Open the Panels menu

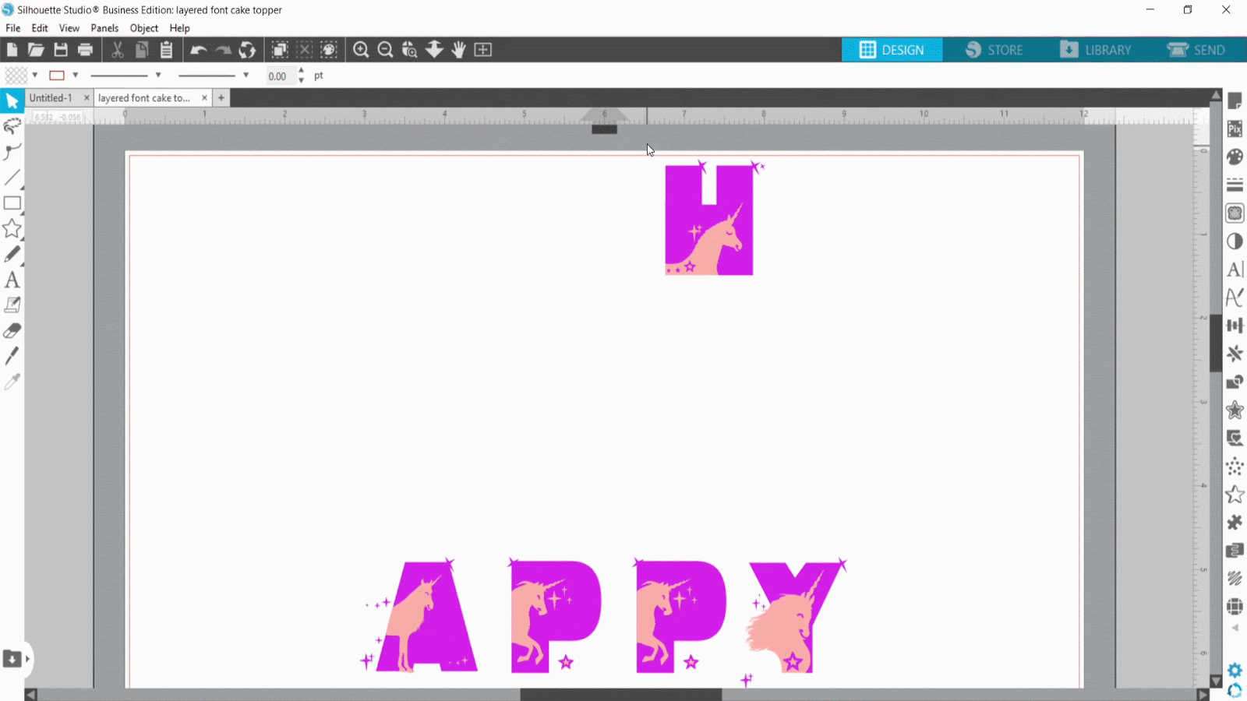coord(104,28)
